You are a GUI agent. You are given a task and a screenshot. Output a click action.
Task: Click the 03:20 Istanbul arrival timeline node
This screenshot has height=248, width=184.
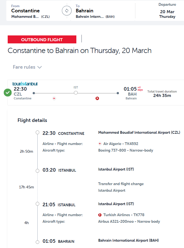pyautogui.click(x=38, y=171)
